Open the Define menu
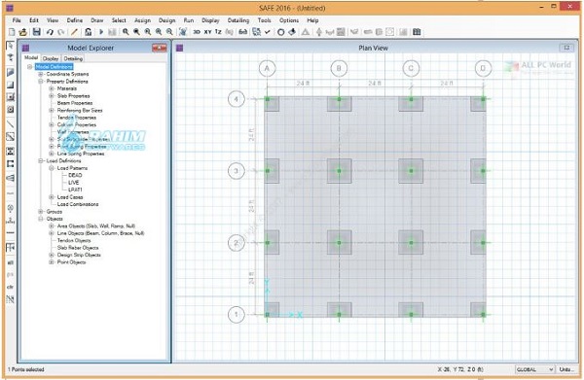This screenshot has height=380, width=584. [75, 20]
